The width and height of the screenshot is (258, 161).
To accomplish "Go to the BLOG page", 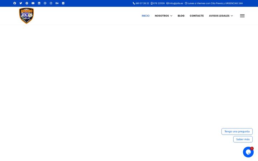I will pos(181,16).
